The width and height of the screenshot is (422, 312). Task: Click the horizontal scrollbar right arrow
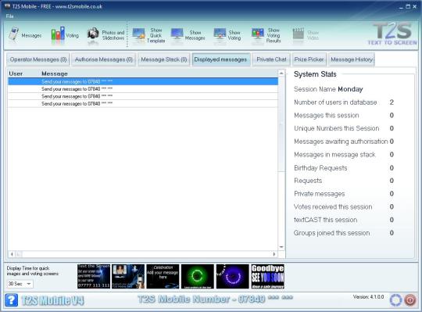tap(274, 254)
